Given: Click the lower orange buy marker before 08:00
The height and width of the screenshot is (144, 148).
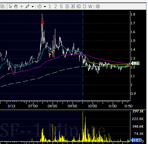Looking at the screenshot, I should tap(50, 54).
